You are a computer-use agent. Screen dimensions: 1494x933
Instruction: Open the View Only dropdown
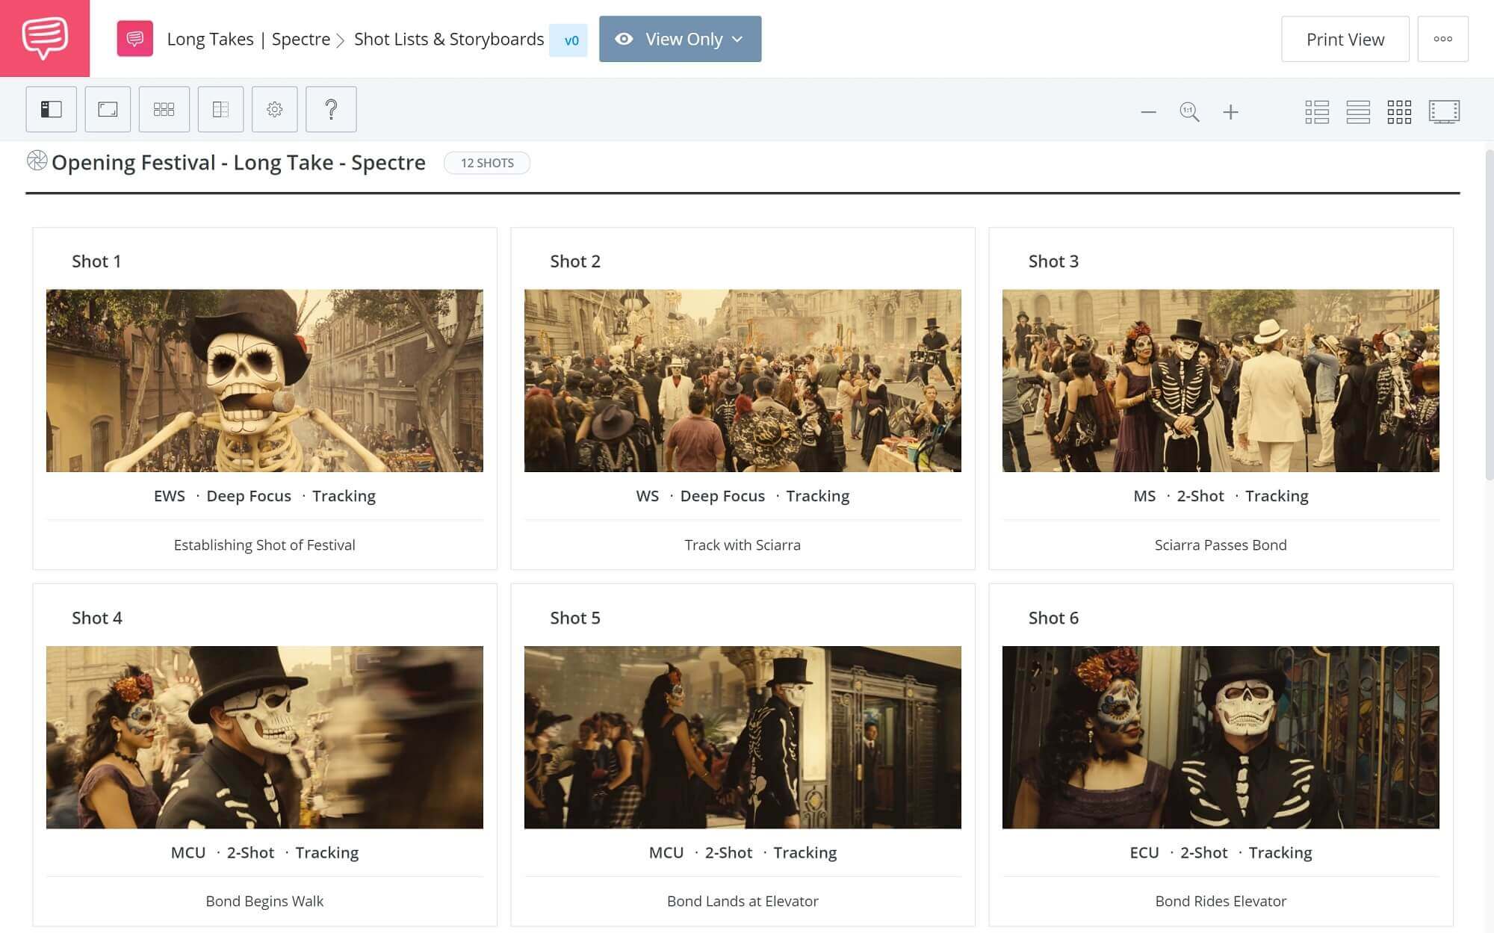680,39
